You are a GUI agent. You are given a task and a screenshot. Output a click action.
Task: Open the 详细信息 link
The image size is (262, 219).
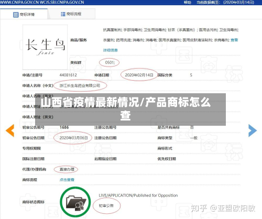pos(110,50)
